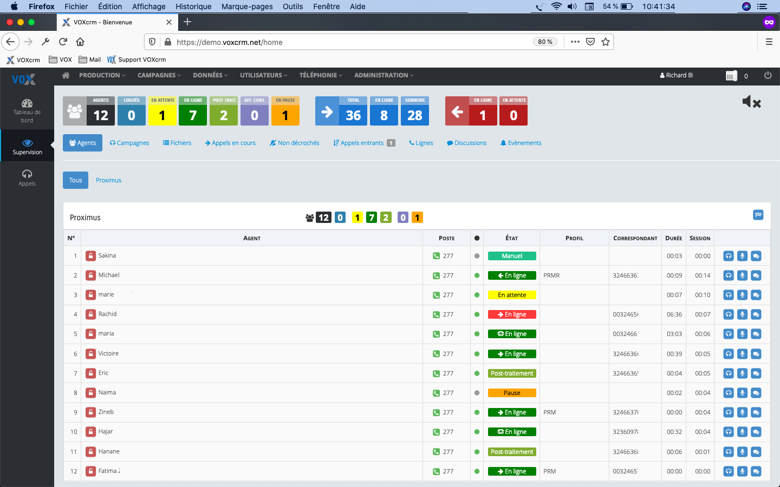780x487 pixels.
Task: Expand the CAMPAGNES menu
Action: pos(159,75)
